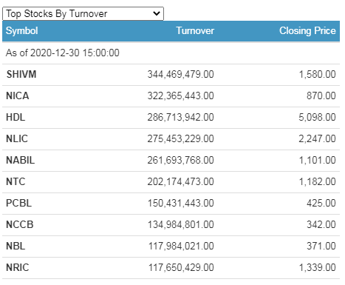Screen dimensions: 345x285
Task: Click the dropdown chevron arrow
Action: coord(157,13)
